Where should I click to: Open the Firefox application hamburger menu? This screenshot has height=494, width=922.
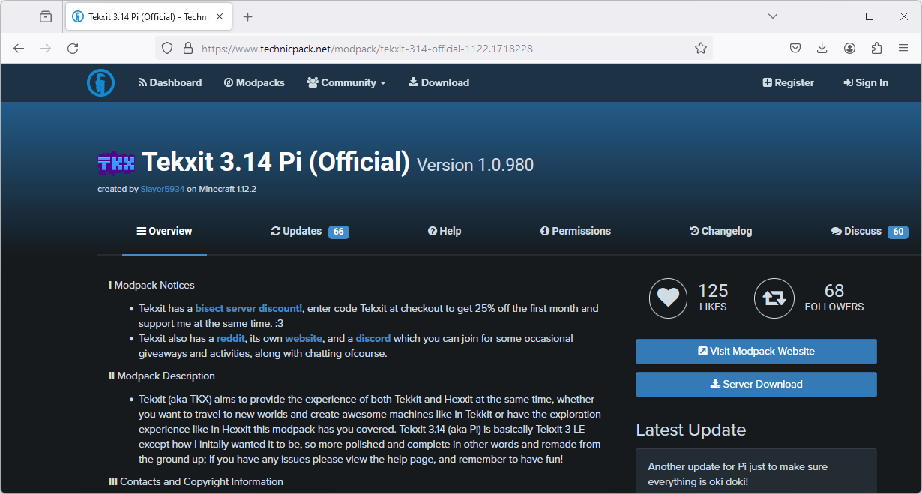903,47
